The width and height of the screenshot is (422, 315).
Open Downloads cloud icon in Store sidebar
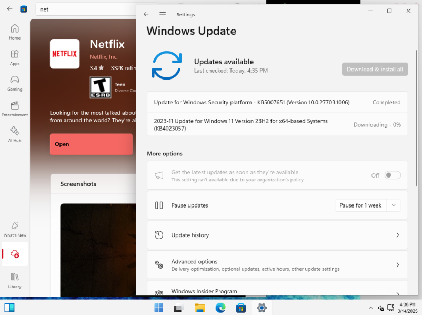(15, 254)
